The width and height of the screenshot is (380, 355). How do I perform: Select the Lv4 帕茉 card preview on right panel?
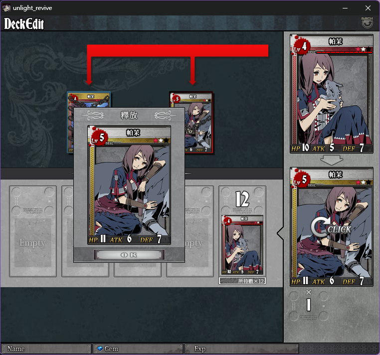[x=331, y=94]
